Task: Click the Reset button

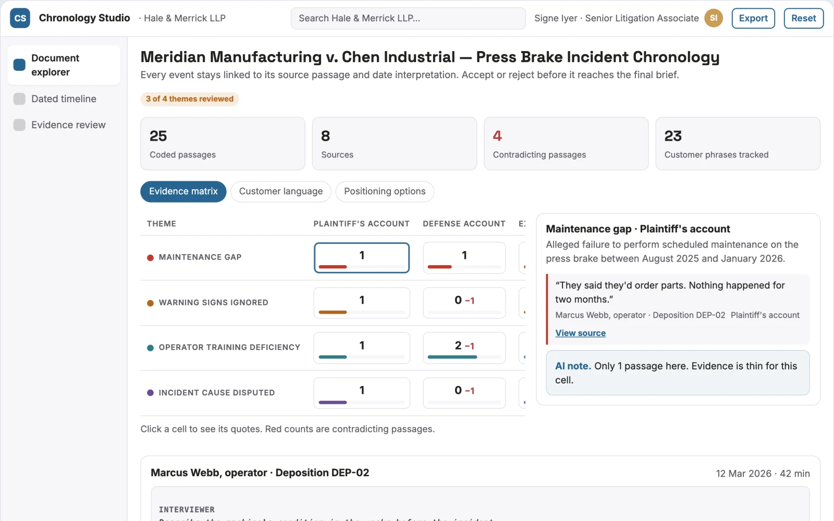Action: pyautogui.click(x=803, y=18)
